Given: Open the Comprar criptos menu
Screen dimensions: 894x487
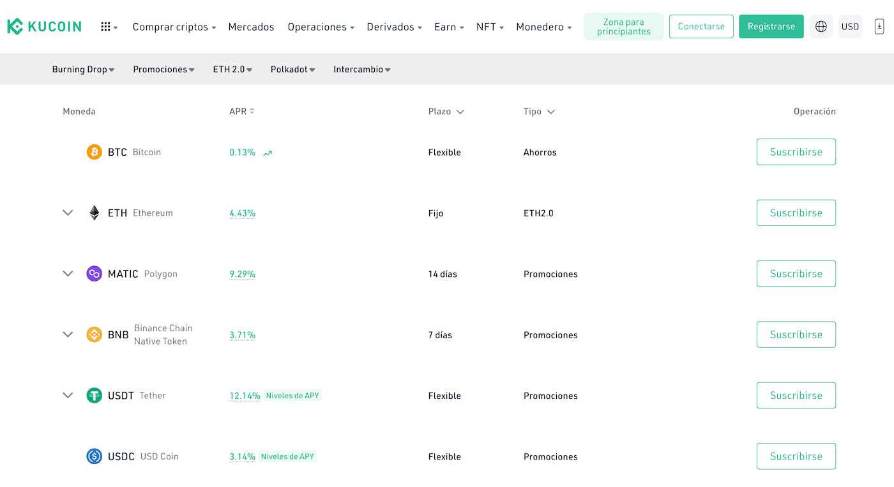Looking at the screenshot, I should [x=174, y=27].
